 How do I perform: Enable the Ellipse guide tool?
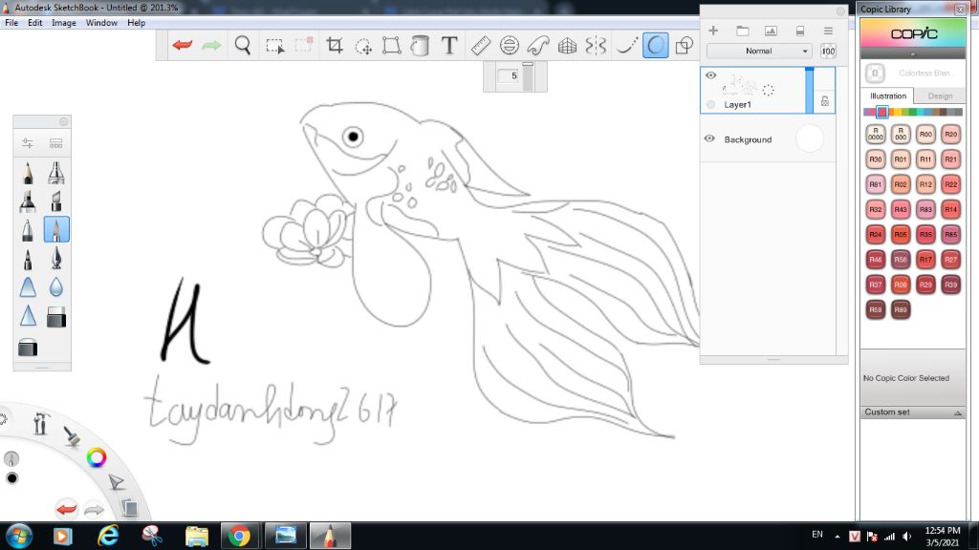tap(510, 46)
